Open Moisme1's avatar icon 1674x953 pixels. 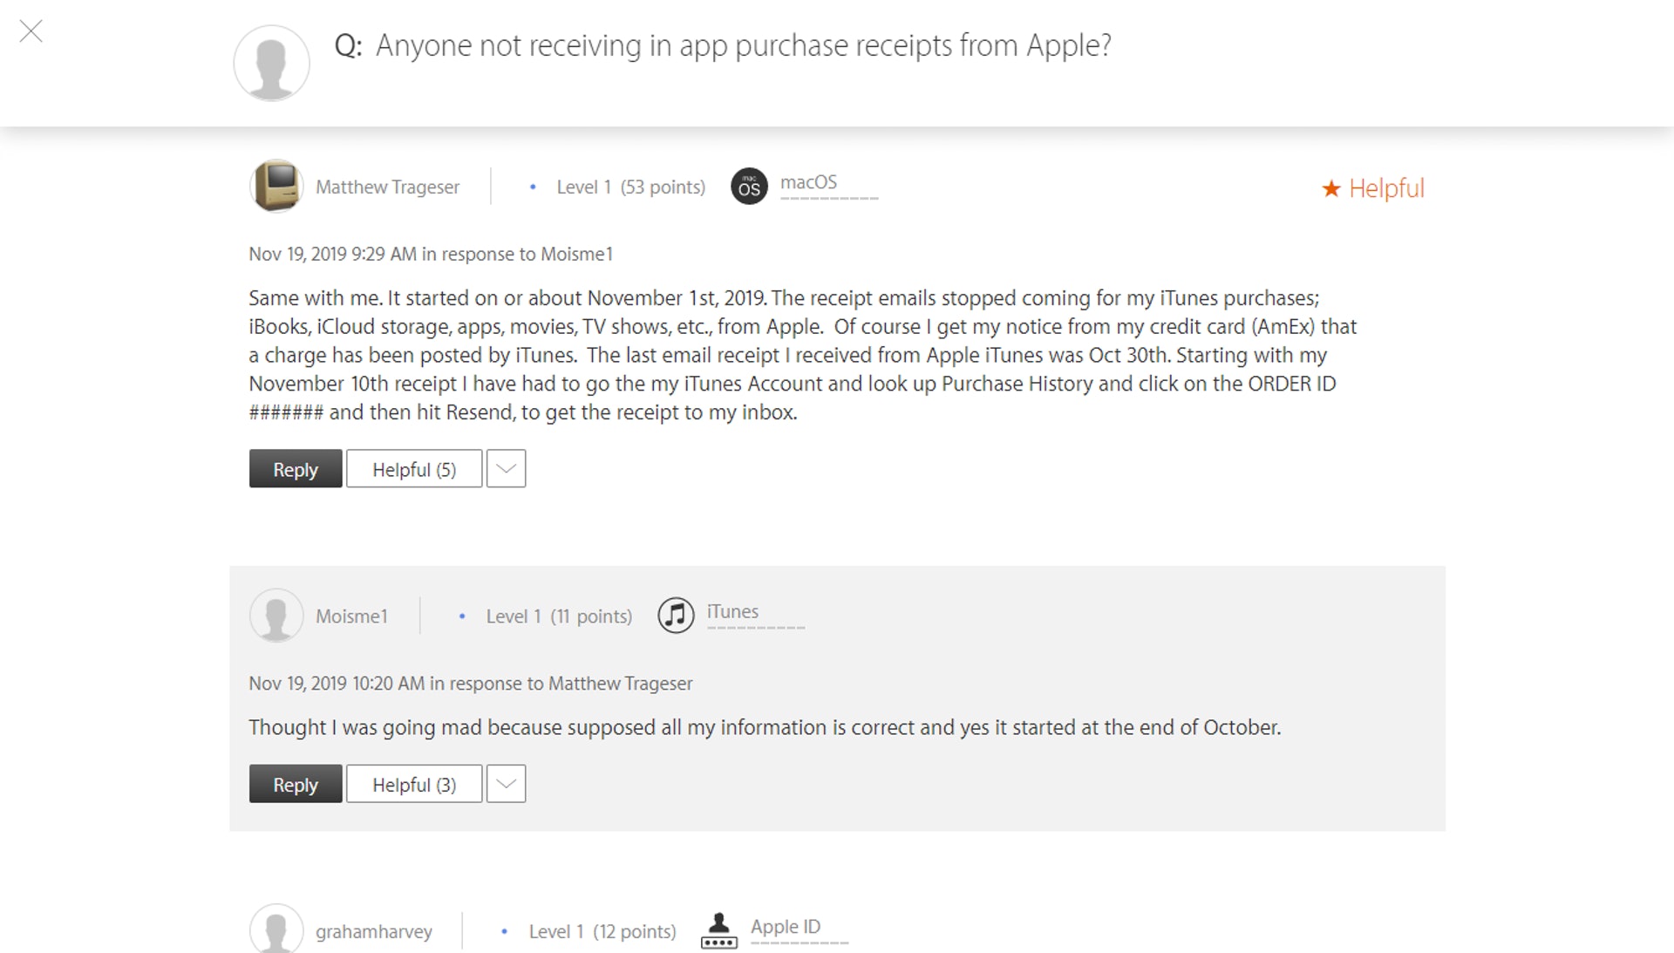276,616
